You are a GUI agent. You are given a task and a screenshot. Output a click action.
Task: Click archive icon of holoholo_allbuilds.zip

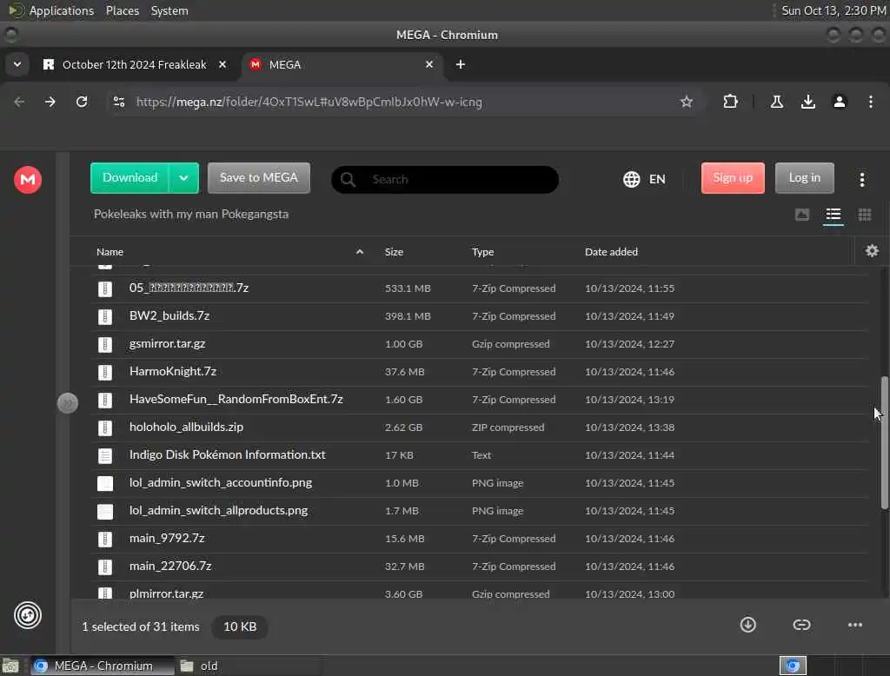pos(105,427)
